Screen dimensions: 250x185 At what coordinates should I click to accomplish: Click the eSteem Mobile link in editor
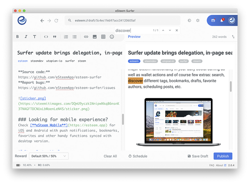click(49, 125)
